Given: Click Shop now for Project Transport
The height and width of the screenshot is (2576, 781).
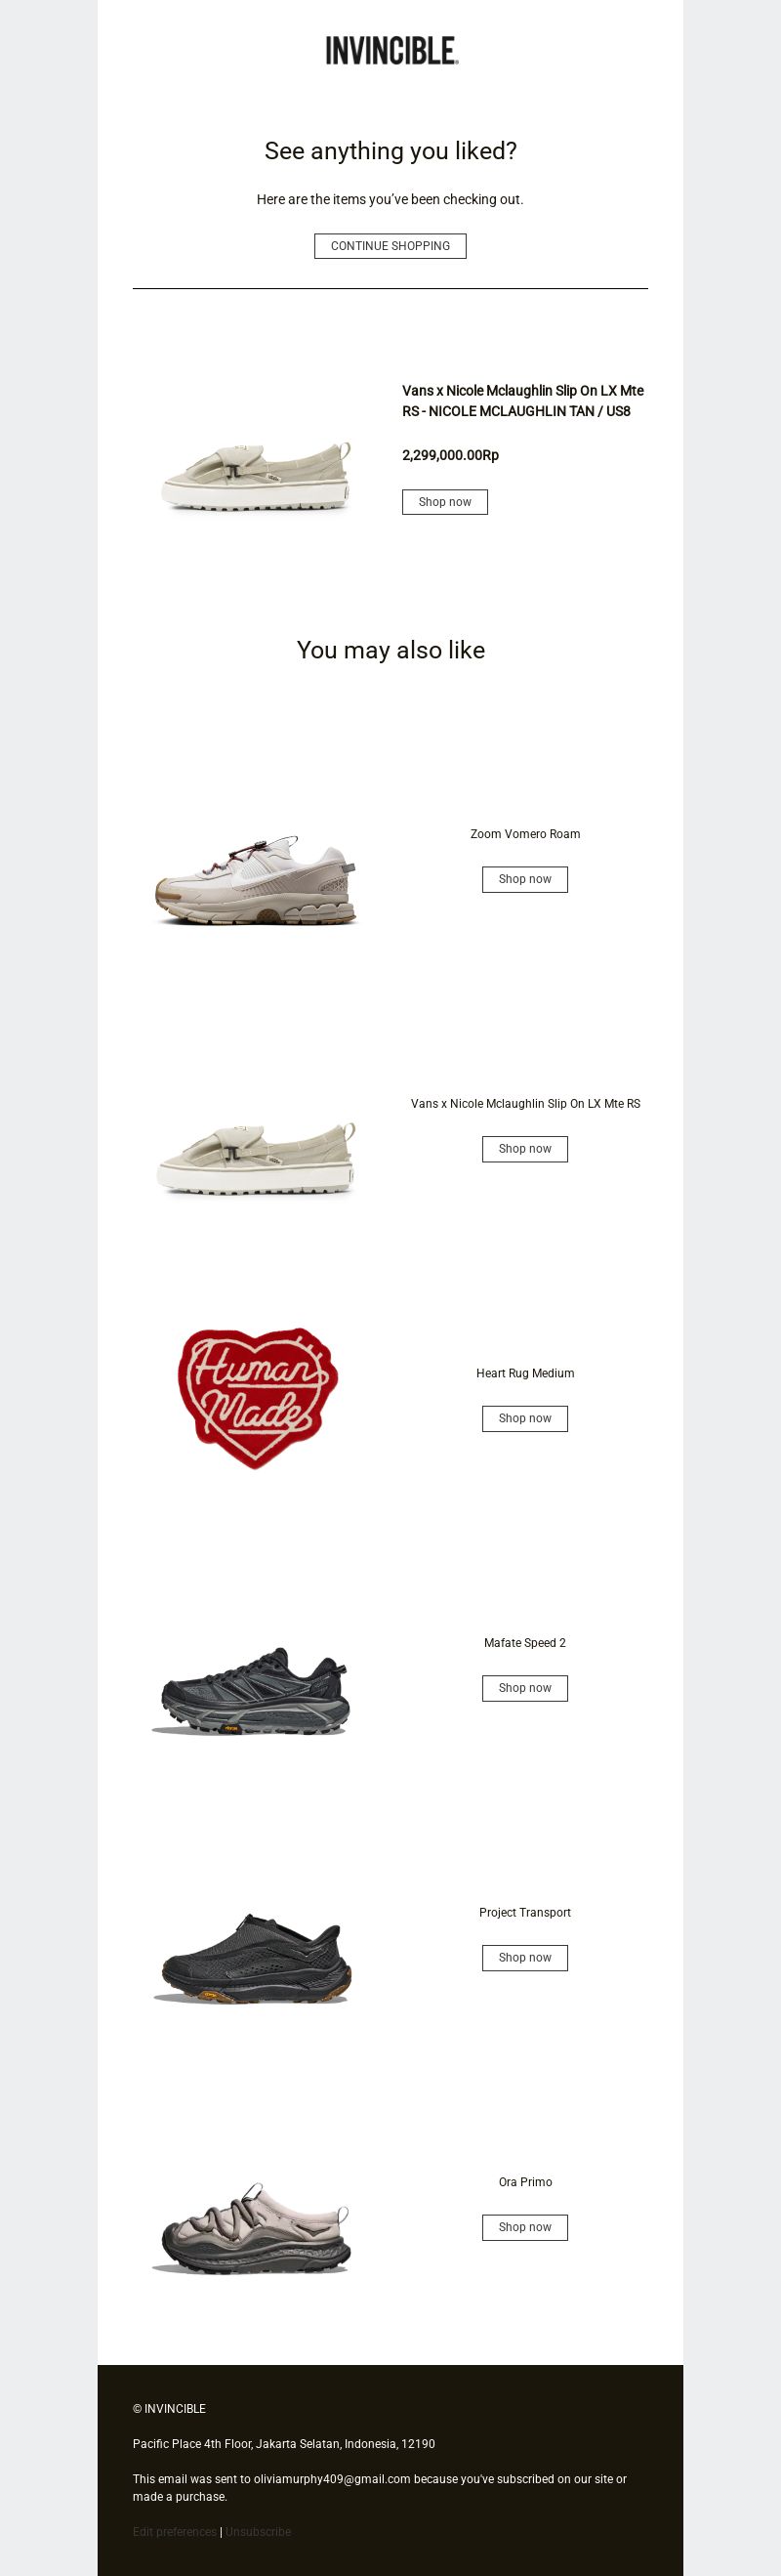Looking at the screenshot, I should (x=525, y=1958).
